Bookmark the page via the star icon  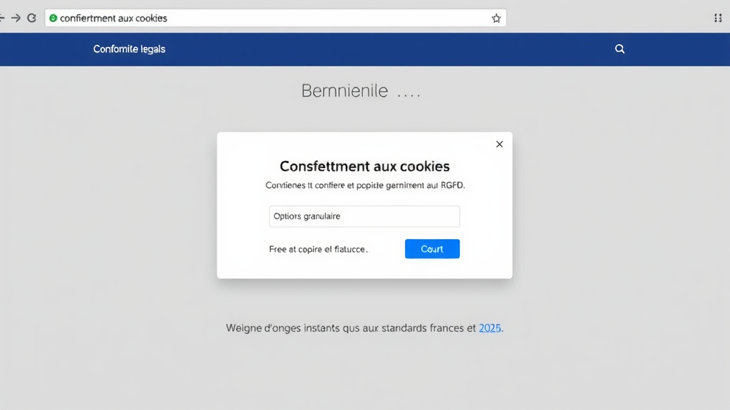pos(495,18)
